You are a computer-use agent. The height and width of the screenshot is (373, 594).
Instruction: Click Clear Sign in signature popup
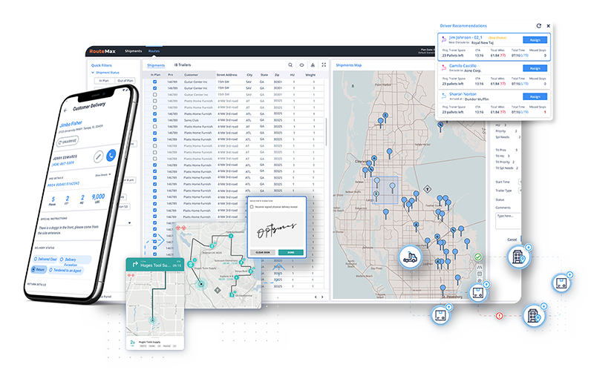(x=263, y=252)
